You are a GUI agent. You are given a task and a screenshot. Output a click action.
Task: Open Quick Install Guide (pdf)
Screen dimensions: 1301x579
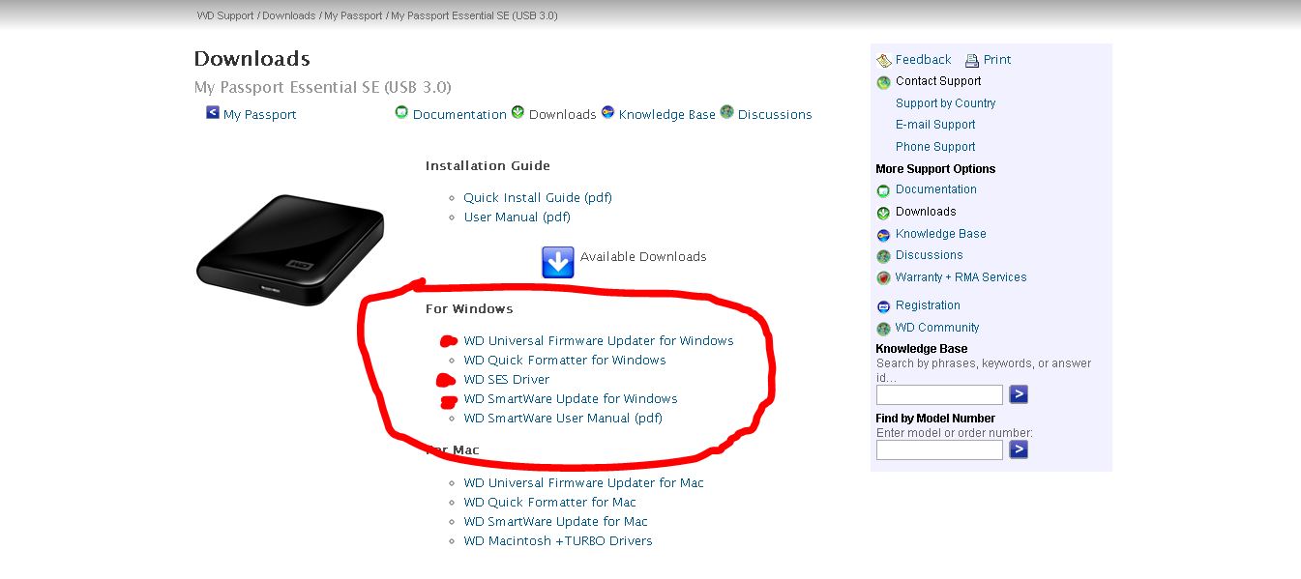pos(538,197)
